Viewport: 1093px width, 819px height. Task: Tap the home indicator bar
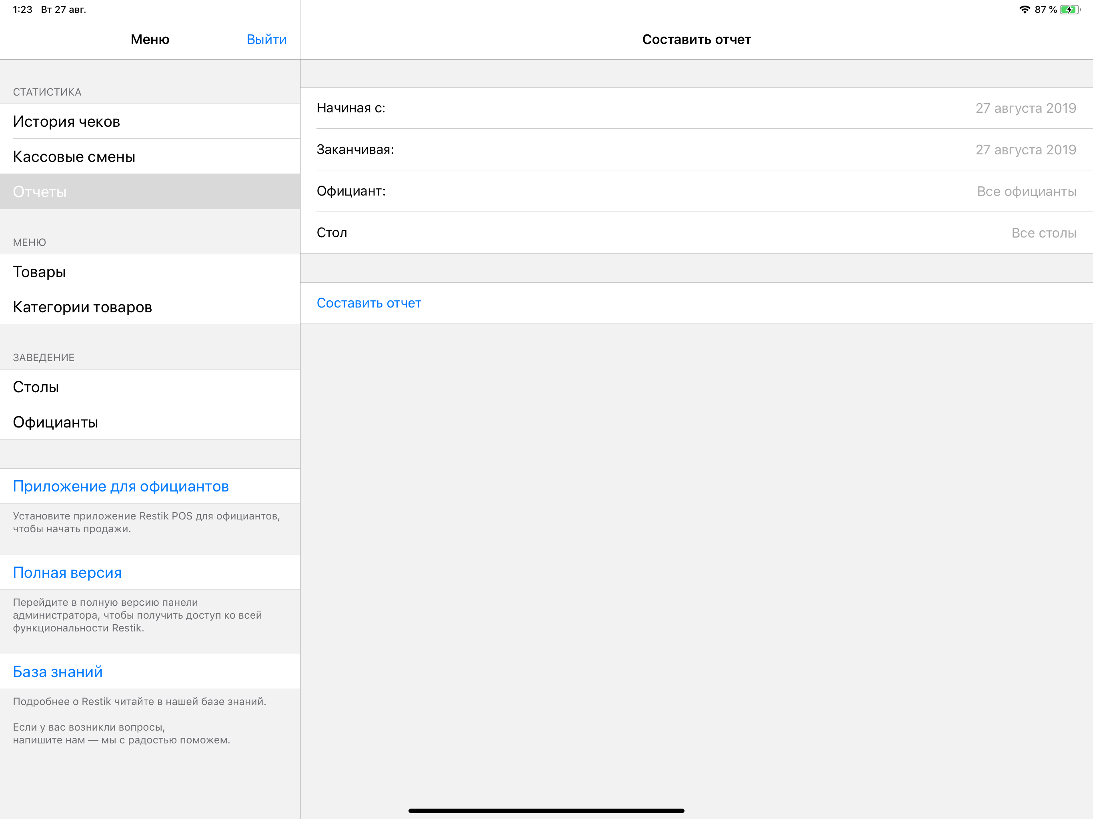tap(546, 810)
